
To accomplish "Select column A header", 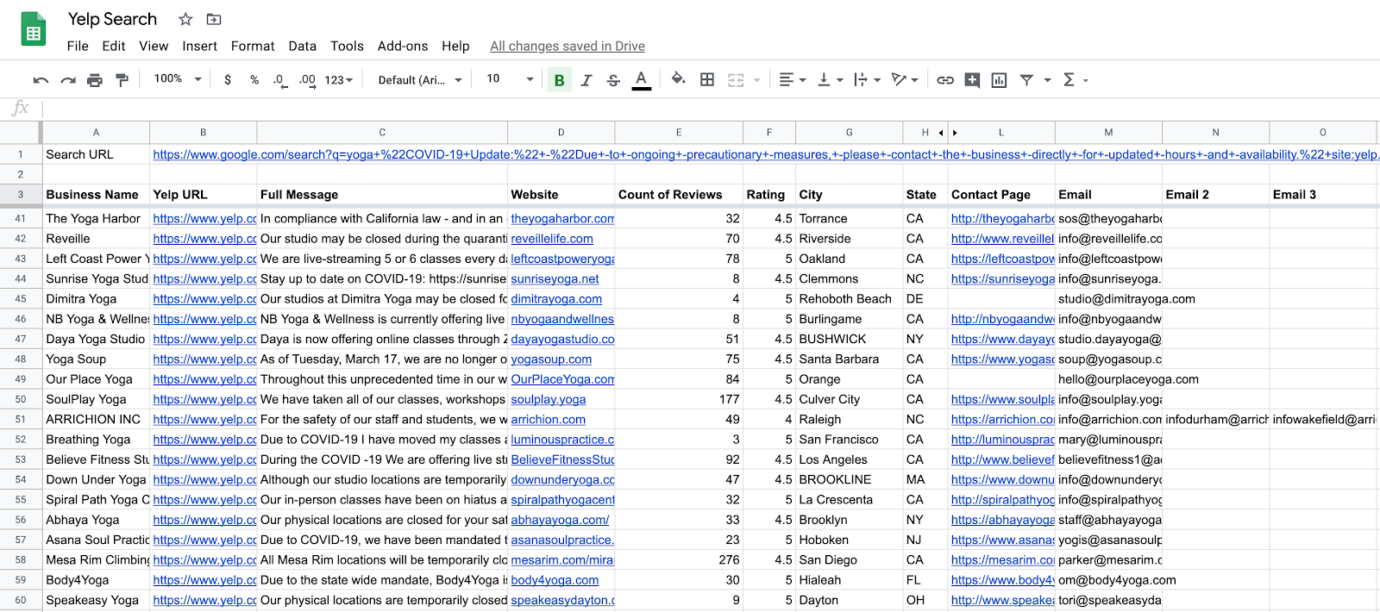I will [96, 133].
